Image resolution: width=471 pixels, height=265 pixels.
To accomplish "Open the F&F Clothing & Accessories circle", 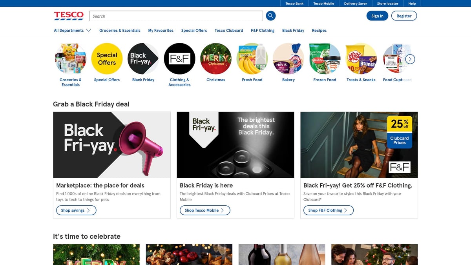I will click(x=179, y=59).
